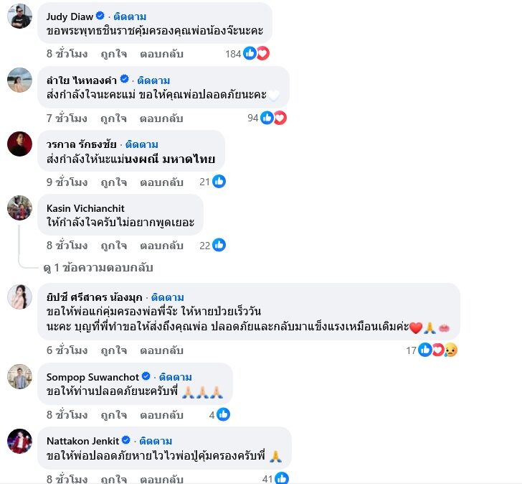The width and height of the screenshot is (522, 484).
Task: Click the 7 ชั่วโมง timestamp on ลำไย's comment
Action: [67, 118]
